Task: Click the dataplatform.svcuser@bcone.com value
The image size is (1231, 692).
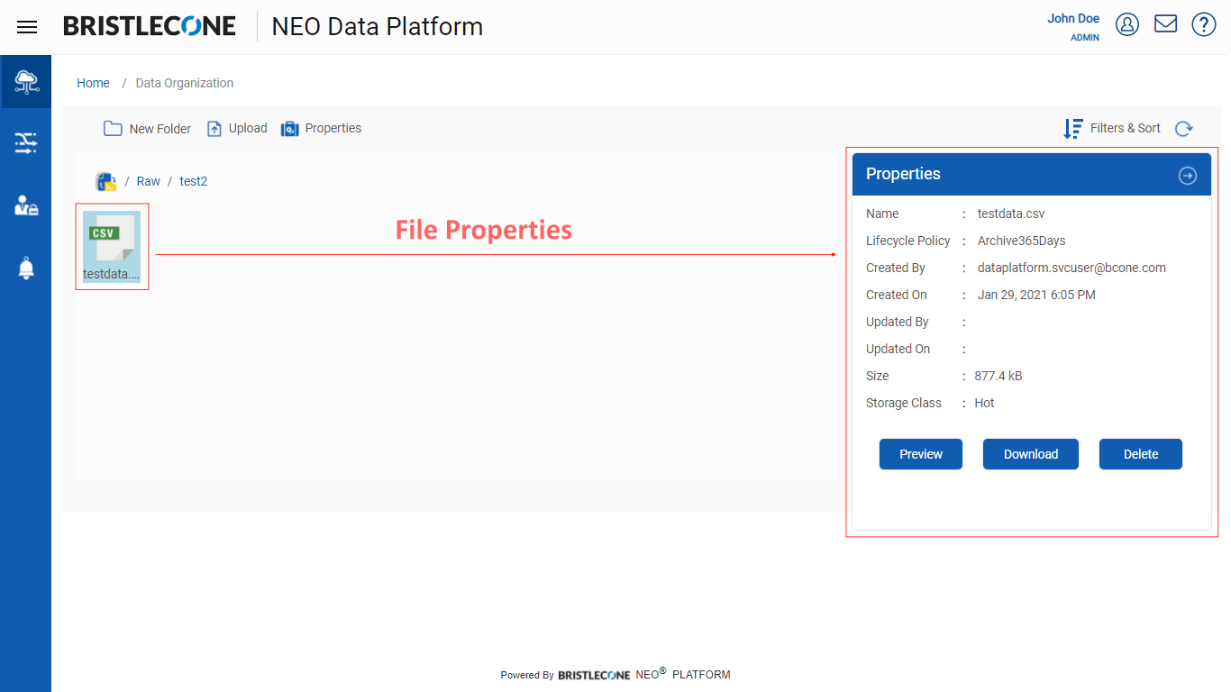Action: pos(1072,268)
